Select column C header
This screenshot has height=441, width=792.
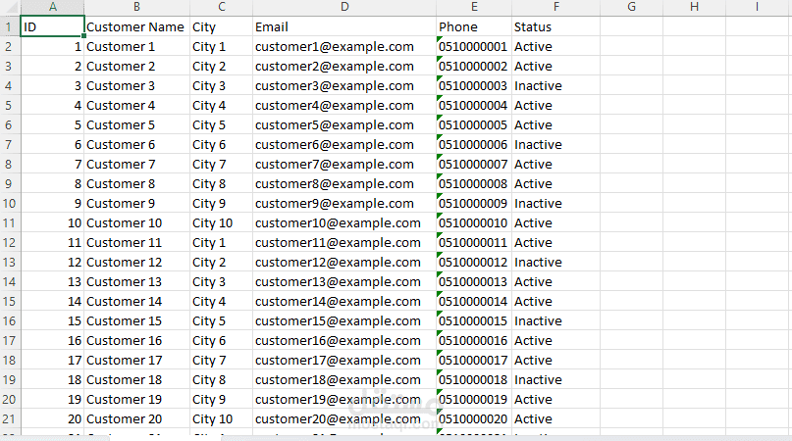tap(221, 7)
